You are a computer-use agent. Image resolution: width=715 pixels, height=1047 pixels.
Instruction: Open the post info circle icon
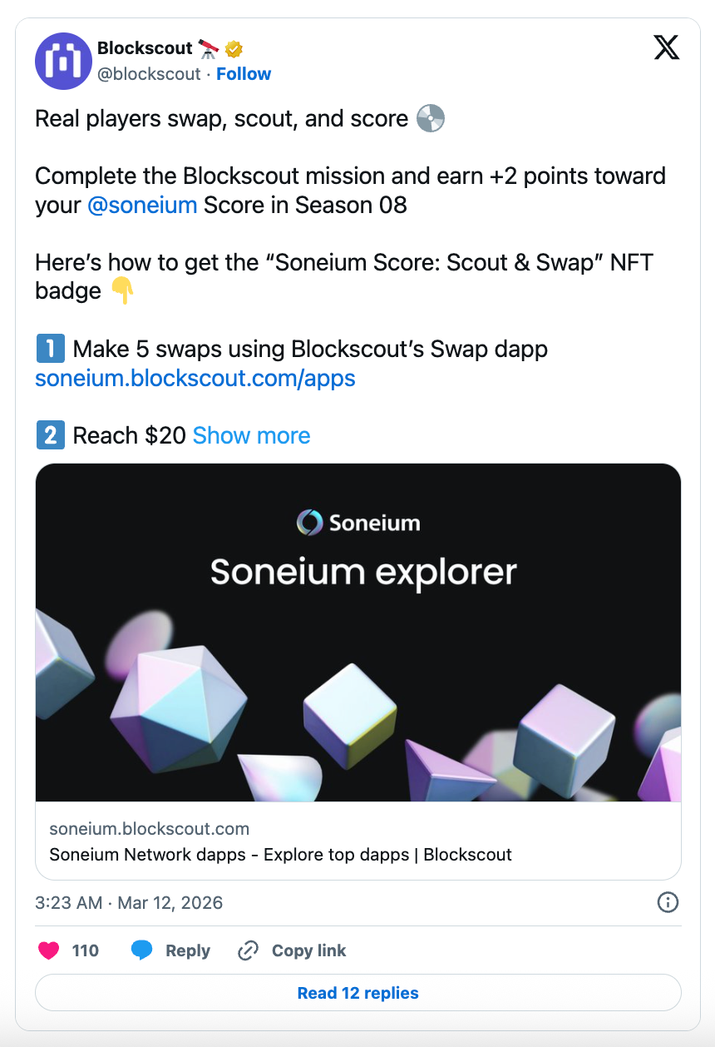coord(668,902)
